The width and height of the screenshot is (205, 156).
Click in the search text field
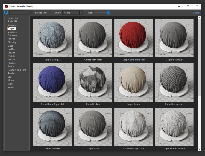(x=19, y=13)
